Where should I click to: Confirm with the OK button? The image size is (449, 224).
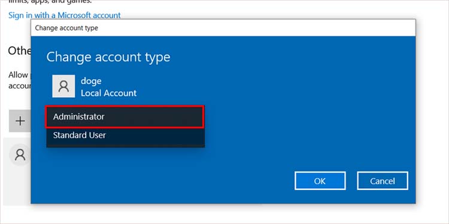[x=320, y=180]
